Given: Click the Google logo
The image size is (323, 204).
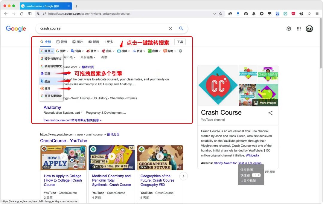Looking at the screenshot, I should (16, 29).
